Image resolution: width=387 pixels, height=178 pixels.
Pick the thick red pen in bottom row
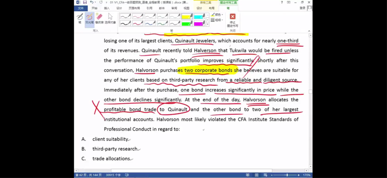pyautogui.click(x=138, y=23)
